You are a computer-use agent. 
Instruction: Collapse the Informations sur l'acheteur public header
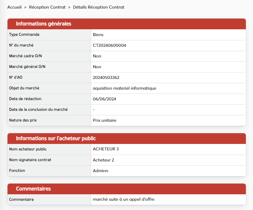(56, 139)
